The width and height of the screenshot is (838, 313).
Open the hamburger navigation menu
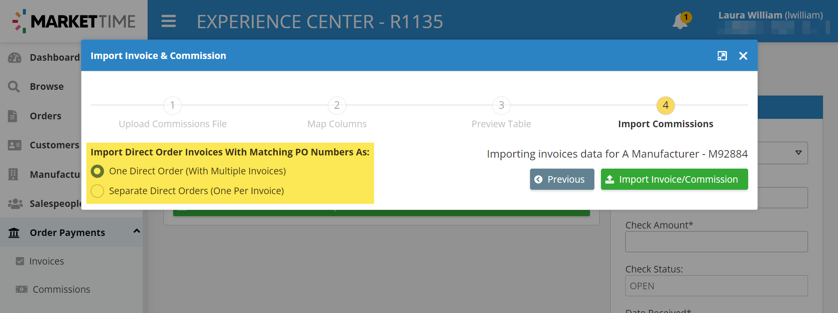point(168,21)
